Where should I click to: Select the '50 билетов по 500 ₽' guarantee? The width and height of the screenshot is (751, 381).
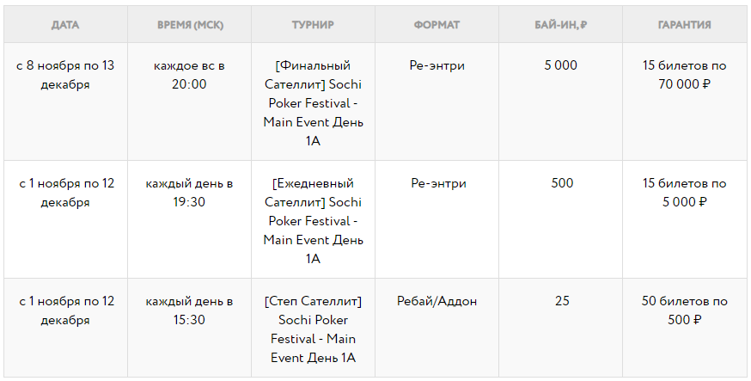tap(684, 310)
